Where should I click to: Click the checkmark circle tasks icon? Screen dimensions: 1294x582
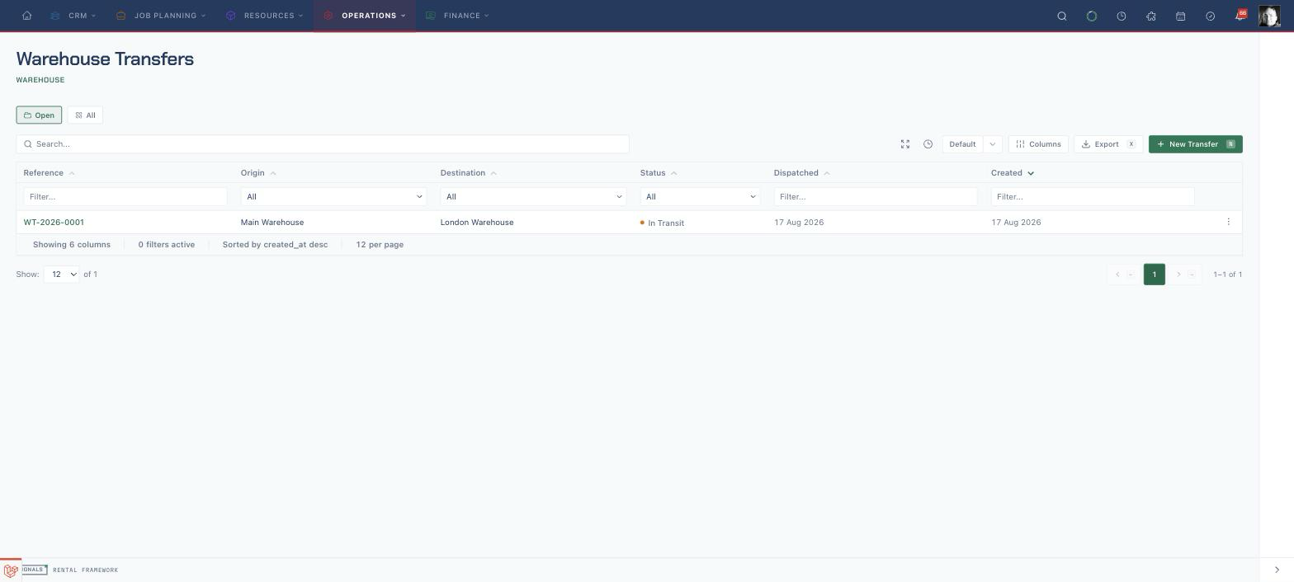point(1211,16)
